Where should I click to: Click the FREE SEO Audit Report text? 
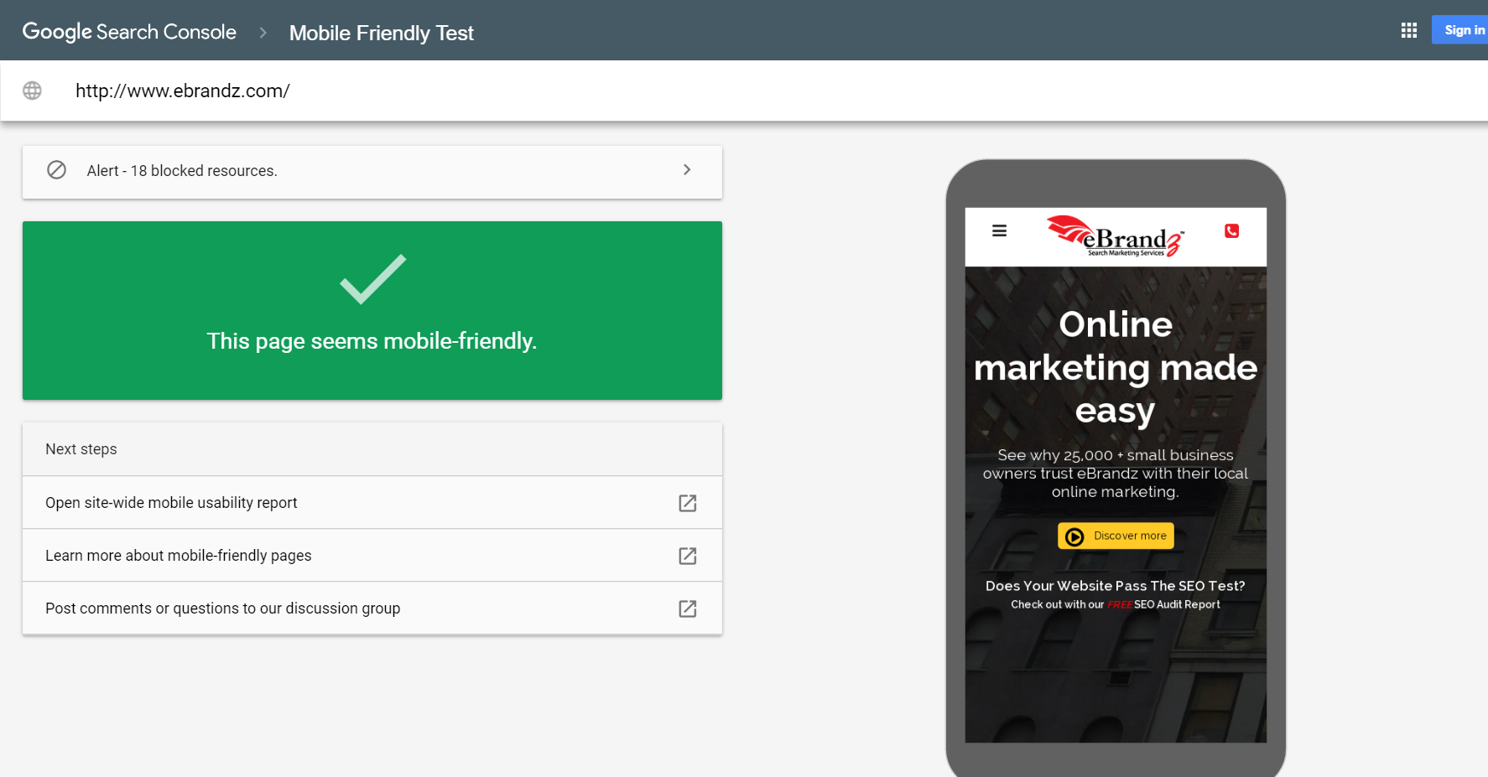click(x=1163, y=604)
